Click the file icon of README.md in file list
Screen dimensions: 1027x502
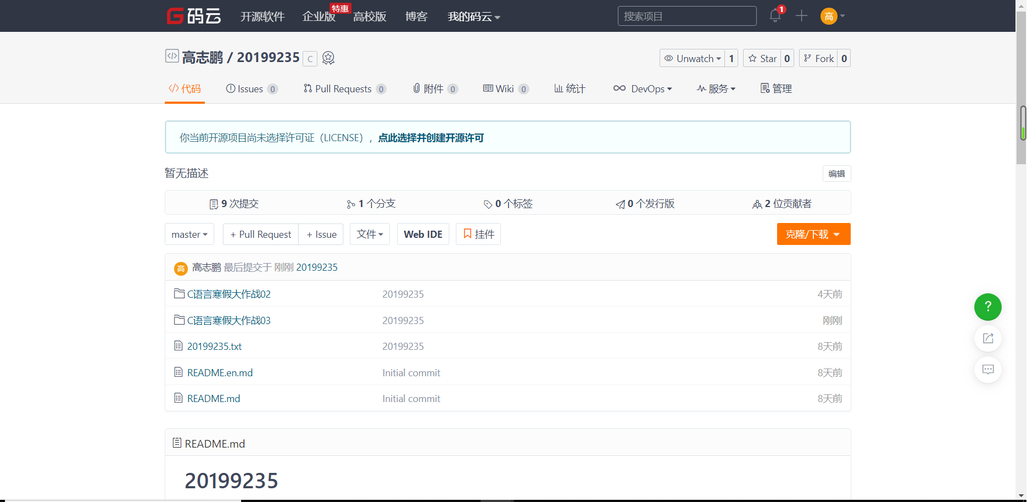pos(178,398)
